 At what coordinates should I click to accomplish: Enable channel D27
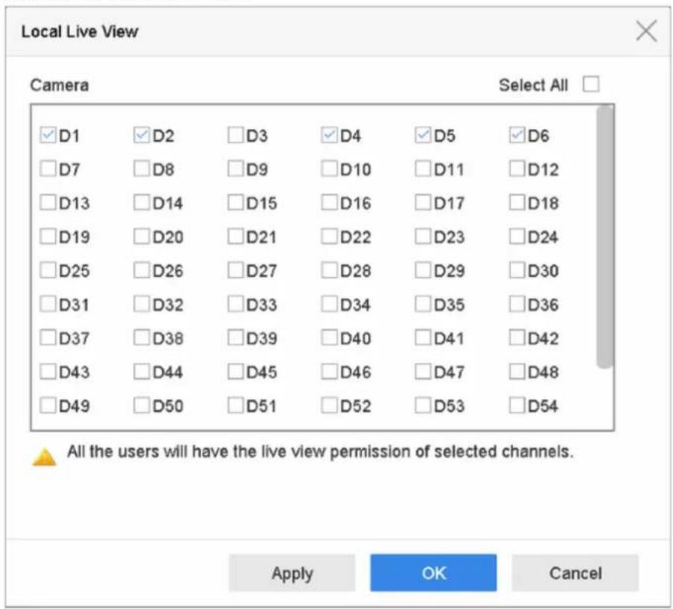[x=236, y=270]
